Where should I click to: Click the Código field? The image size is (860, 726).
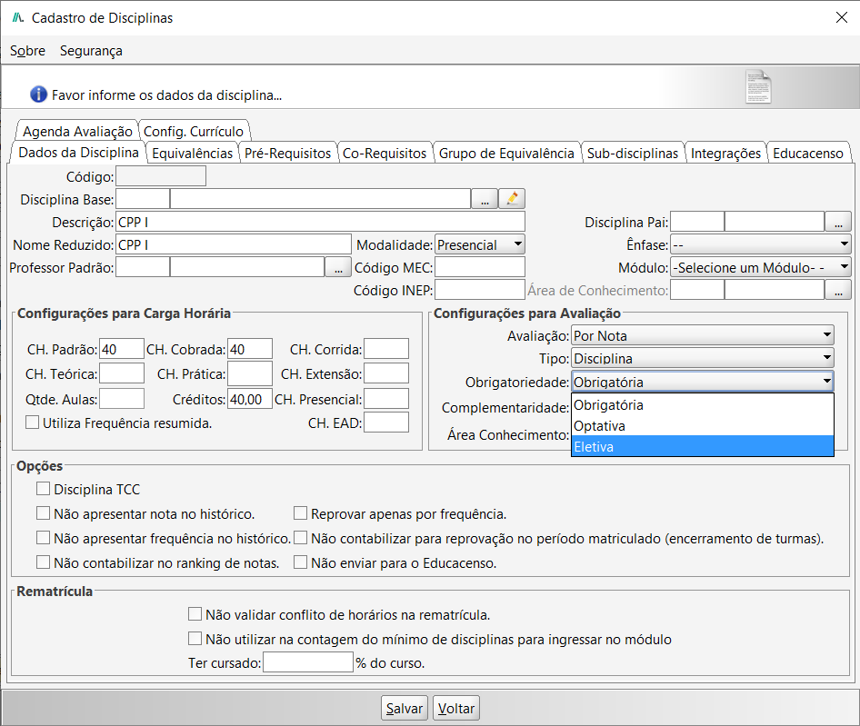click(x=161, y=176)
